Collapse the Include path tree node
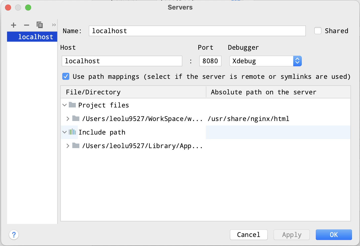 (65, 132)
